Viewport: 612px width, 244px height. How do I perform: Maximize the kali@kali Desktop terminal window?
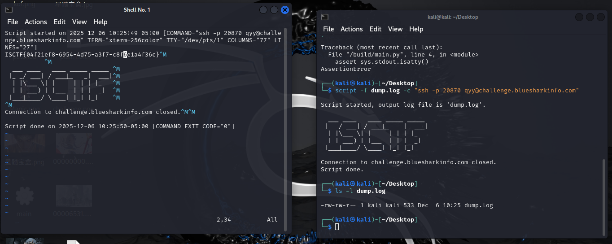pos(590,17)
